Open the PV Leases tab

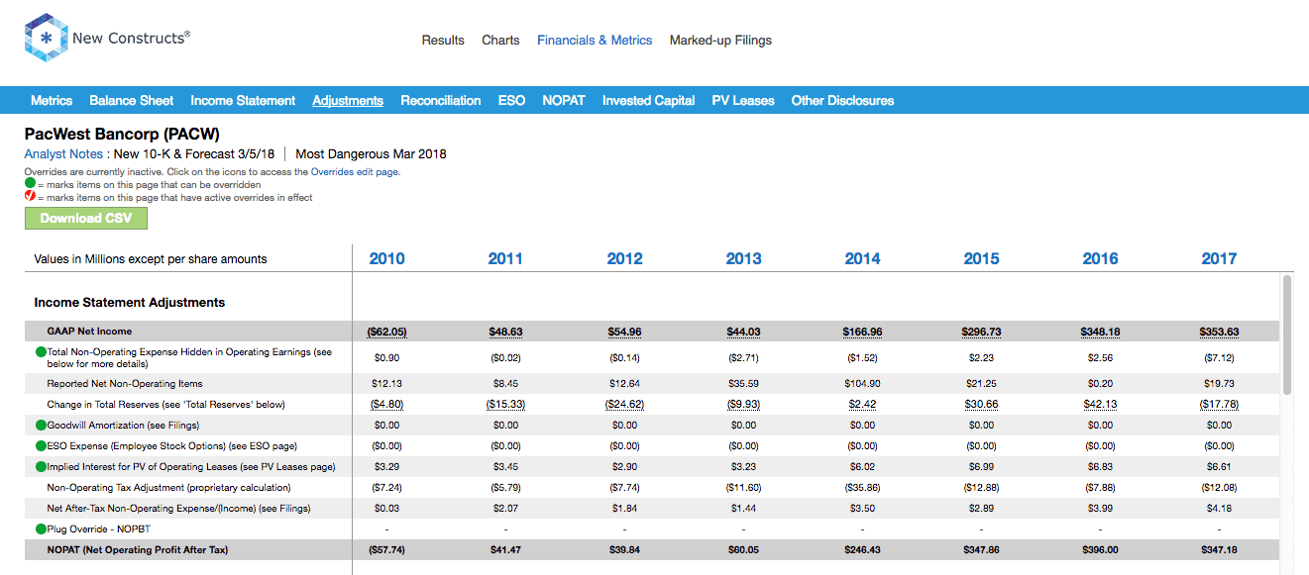[x=743, y=100]
